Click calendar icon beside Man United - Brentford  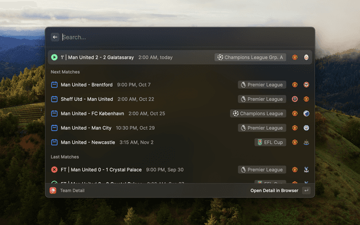pyautogui.click(x=54, y=85)
